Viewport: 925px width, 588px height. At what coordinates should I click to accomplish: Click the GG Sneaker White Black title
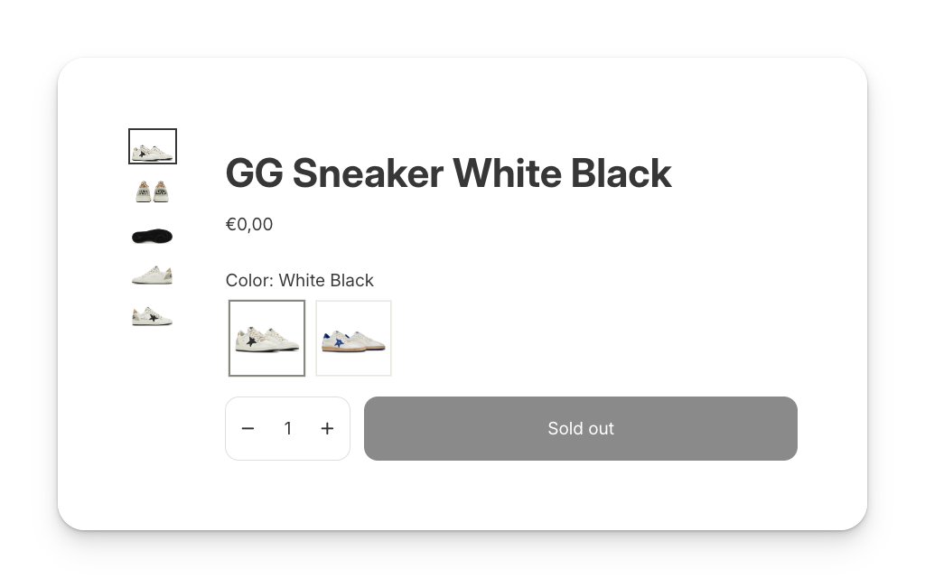[448, 173]
